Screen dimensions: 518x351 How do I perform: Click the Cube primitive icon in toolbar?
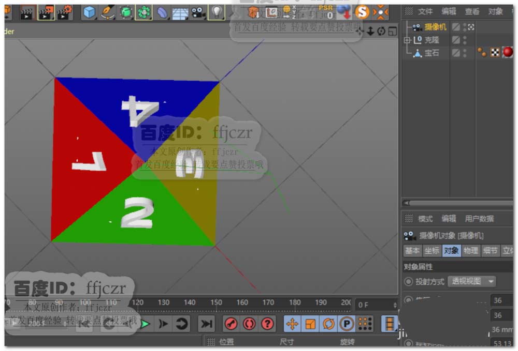click(x=90, y=12)
